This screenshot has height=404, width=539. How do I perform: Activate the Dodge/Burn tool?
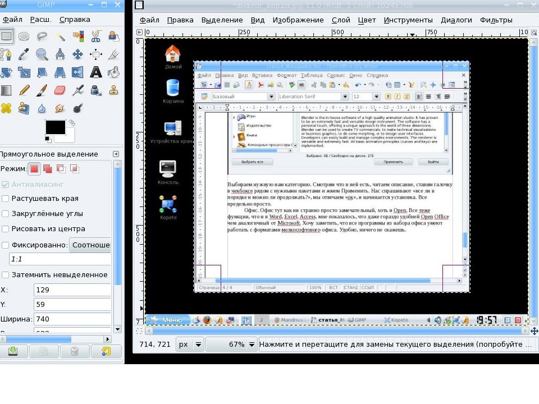(78, 108)
